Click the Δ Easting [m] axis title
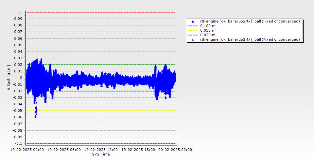314x163 pixels. 9,78
